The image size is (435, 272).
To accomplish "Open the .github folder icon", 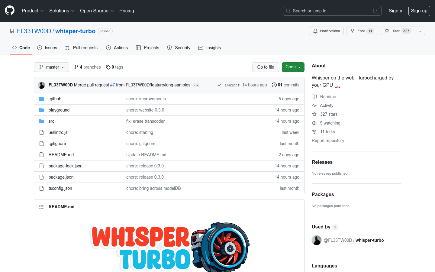I will (41, 99).
